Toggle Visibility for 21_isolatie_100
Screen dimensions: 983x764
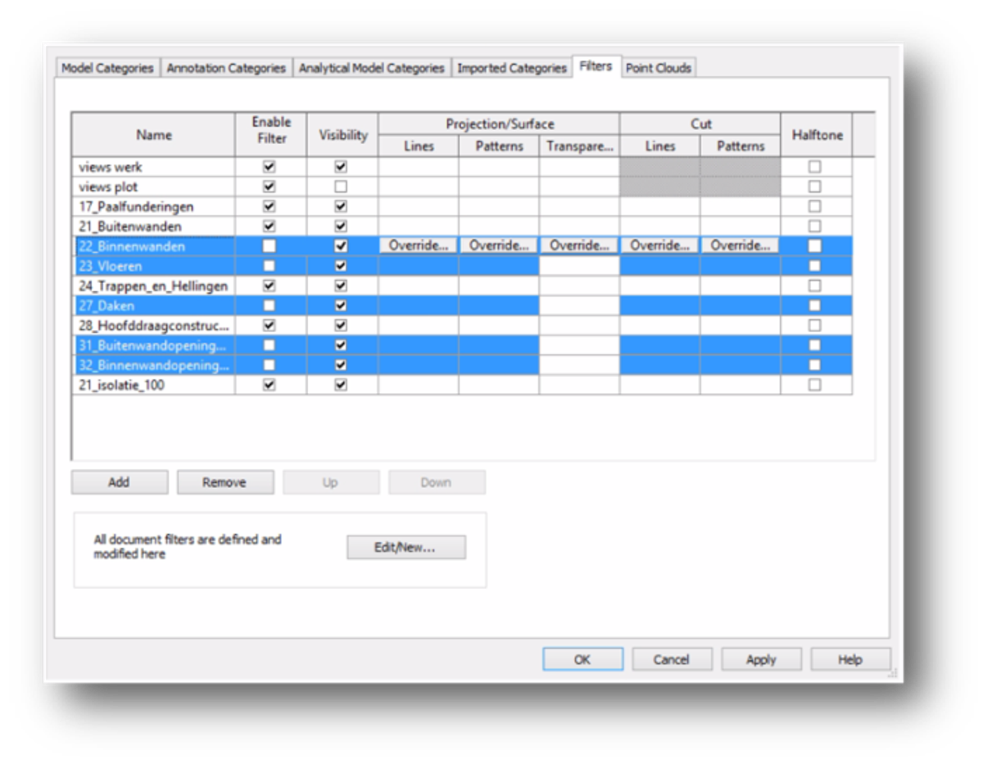[x=342, y=385]
